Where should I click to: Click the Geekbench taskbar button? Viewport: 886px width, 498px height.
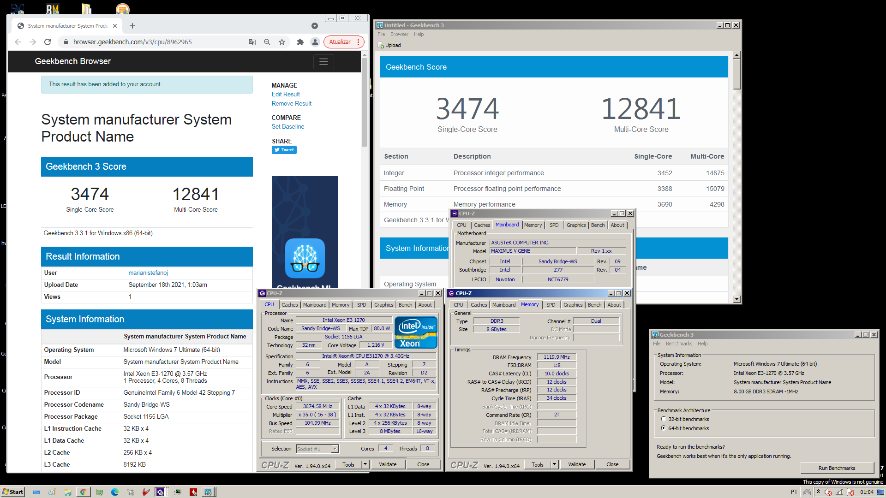point(208,492)
